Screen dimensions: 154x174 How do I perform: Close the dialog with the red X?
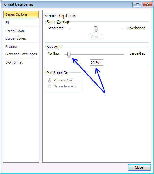click(x=147, y=4)
